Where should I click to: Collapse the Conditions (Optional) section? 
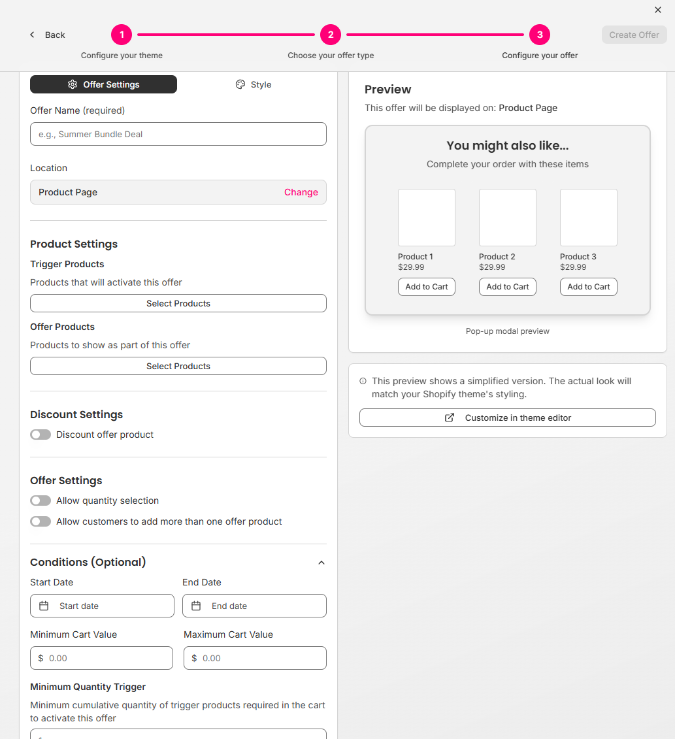[x=321, y=563]
